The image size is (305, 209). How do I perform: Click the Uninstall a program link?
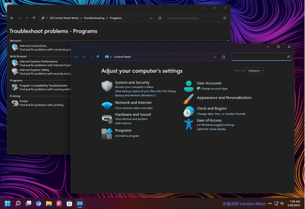click(127, 136)
